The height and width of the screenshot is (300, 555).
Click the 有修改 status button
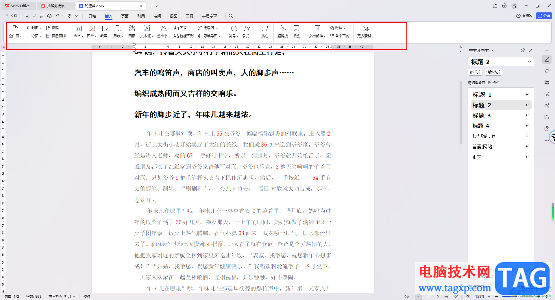524,16
